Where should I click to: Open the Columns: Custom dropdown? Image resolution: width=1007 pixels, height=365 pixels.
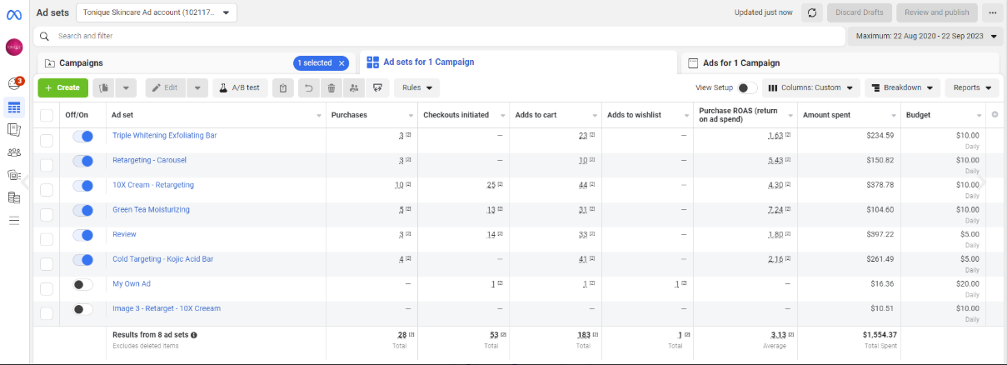[811, 87]
